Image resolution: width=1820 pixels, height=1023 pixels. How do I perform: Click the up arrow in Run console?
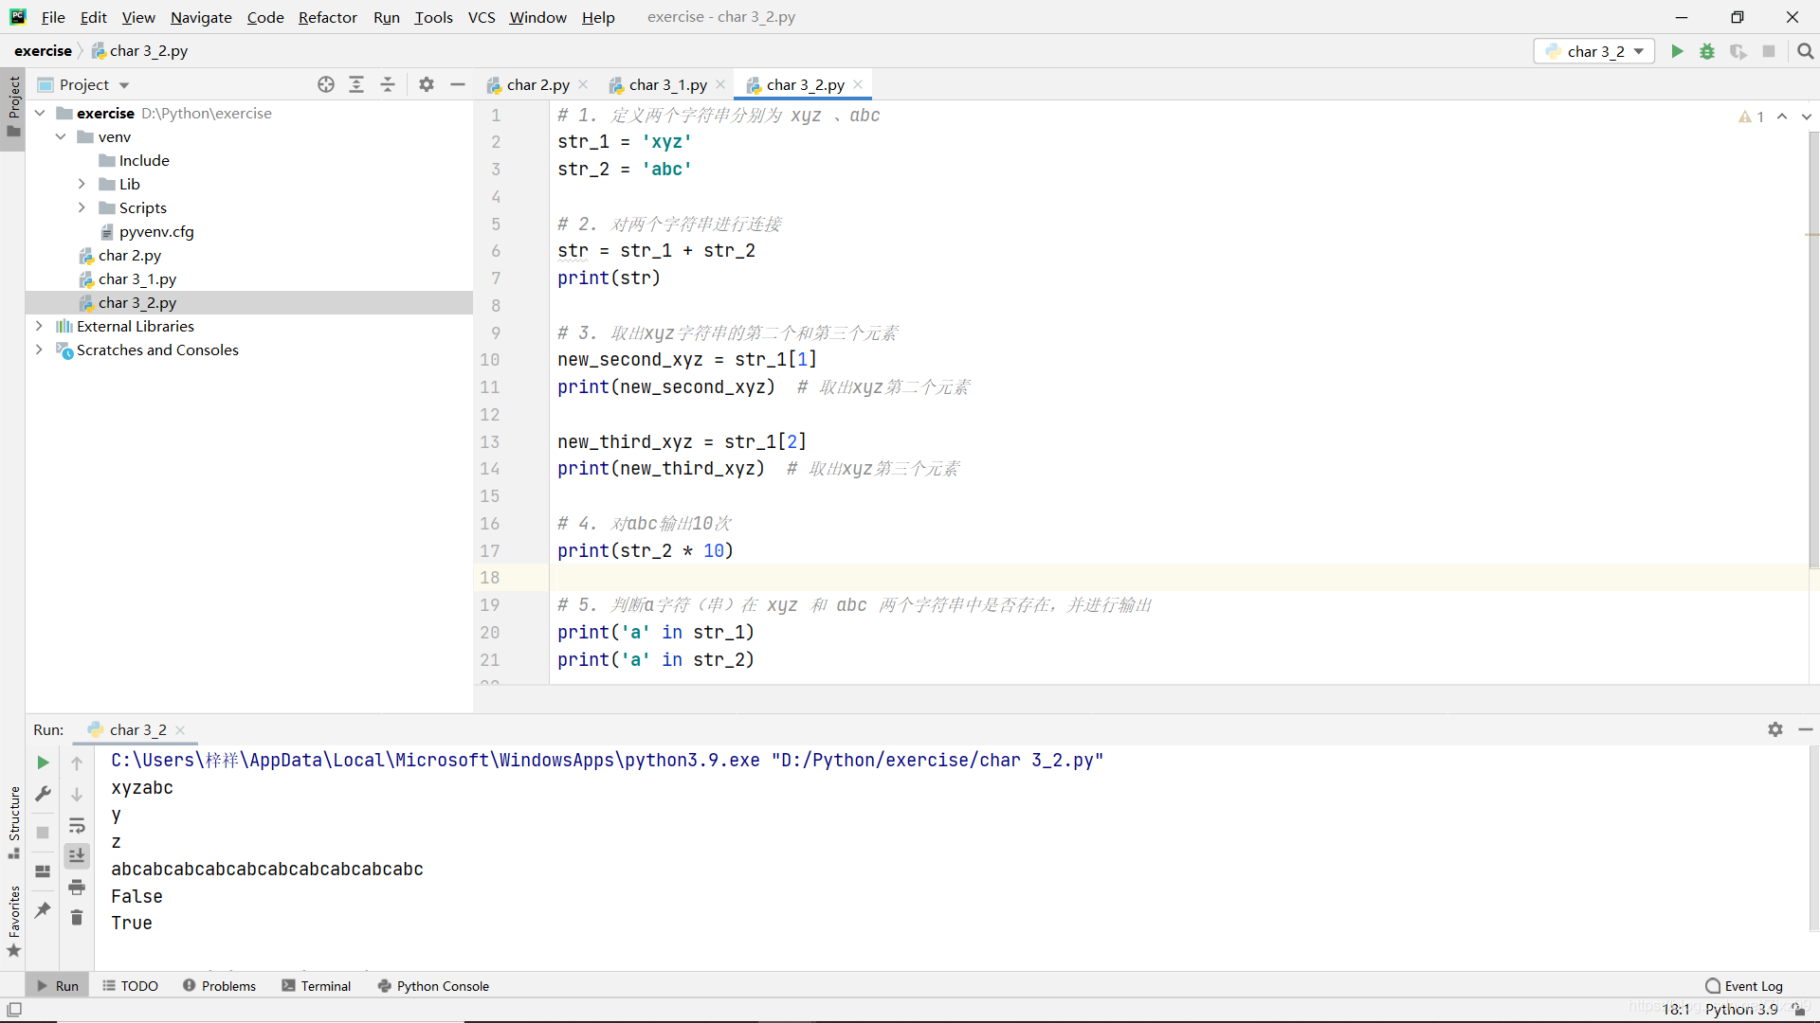click(x=77, y=763)
